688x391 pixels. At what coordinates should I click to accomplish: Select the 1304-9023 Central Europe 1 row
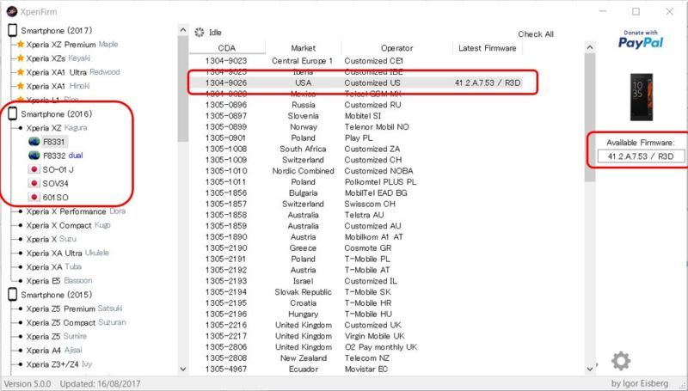point(356,61)
